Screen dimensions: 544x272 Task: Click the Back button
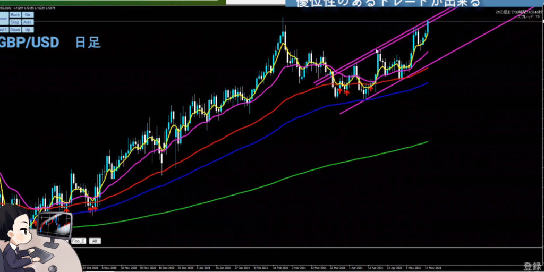point(15,14)
